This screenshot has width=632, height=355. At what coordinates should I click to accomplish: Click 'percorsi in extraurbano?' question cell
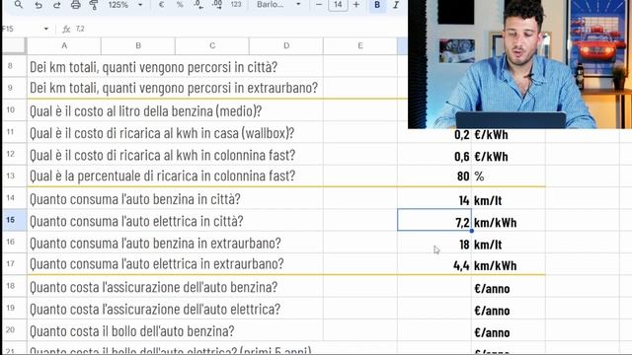pyautogui.click(x=174, y=88)
